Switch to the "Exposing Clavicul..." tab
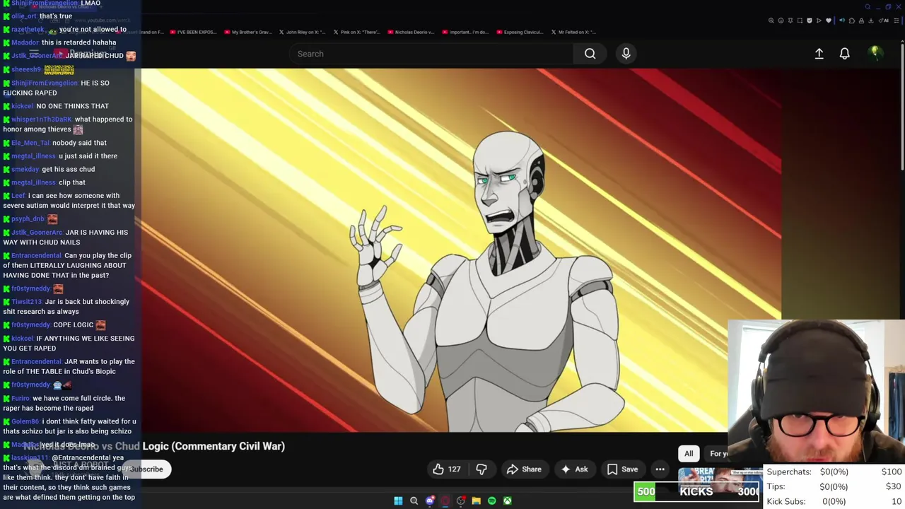 point(520,32)
